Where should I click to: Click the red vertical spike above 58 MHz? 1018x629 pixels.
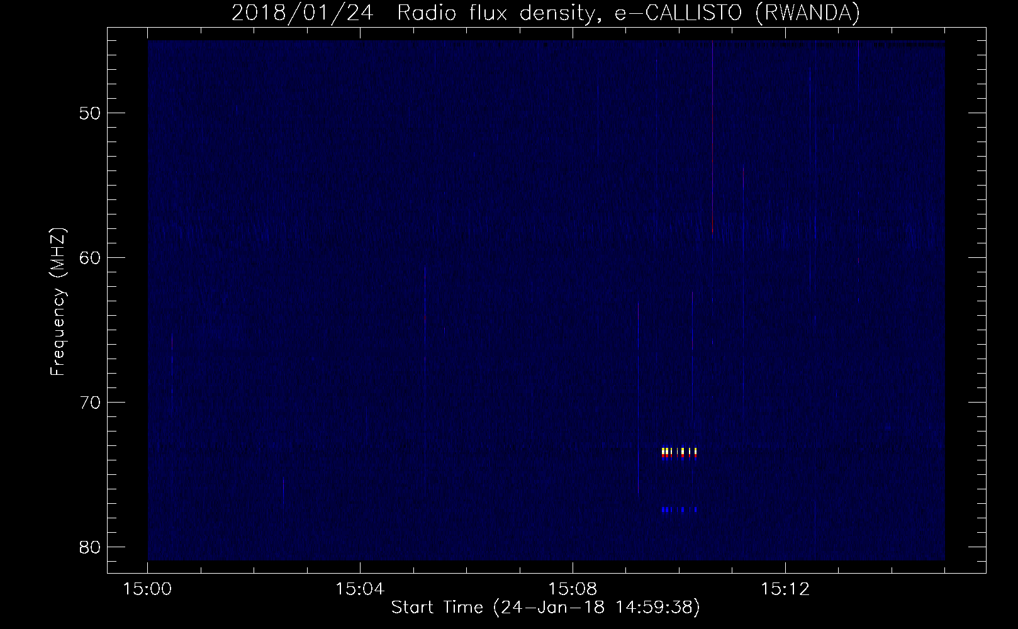tap(712, 137)
